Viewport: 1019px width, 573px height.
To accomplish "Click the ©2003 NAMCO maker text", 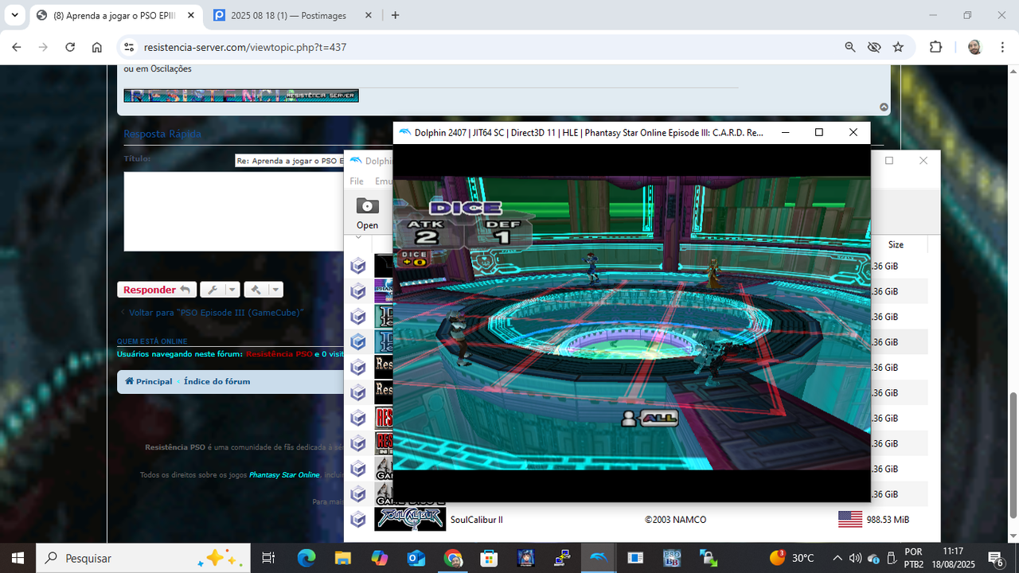I will click(x=675, y=520).
